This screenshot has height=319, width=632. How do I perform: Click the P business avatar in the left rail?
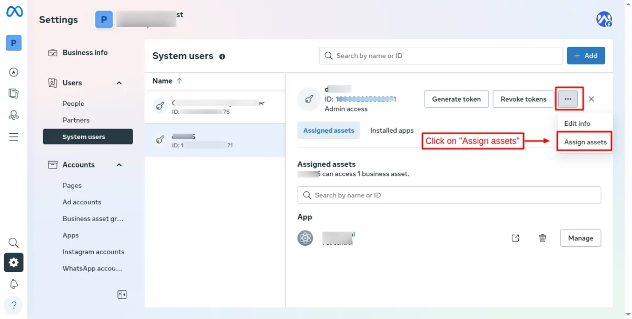point(14,43)
